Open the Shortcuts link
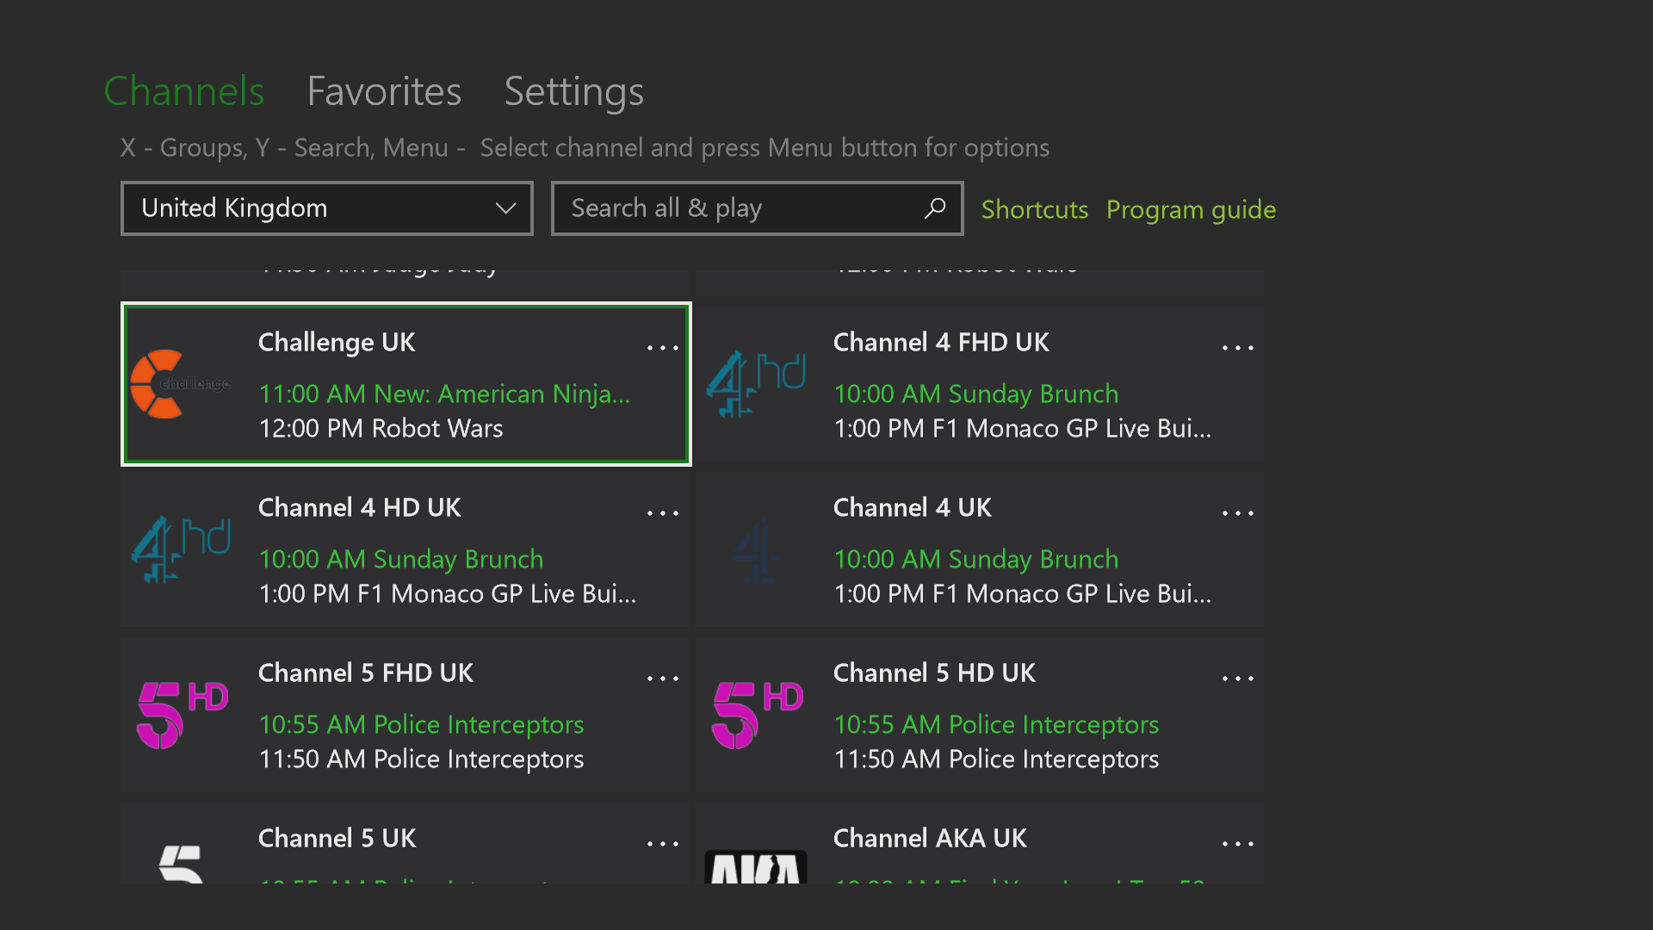Image resolution: width=1653 pixels, height=930 pixels. pos(1034,209)
